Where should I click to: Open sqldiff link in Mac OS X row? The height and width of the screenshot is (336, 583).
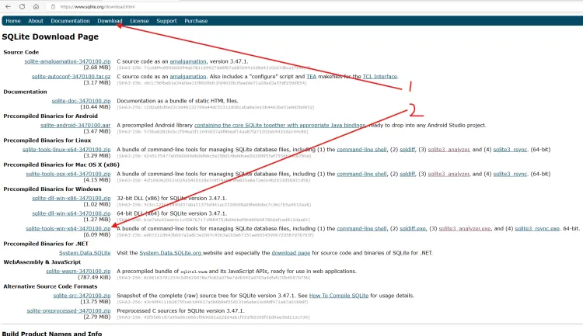pos(407,174)
